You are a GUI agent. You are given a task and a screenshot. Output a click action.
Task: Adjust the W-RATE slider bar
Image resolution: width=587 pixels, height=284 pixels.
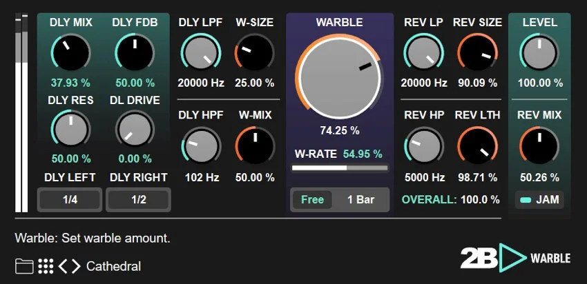(340, 168)
